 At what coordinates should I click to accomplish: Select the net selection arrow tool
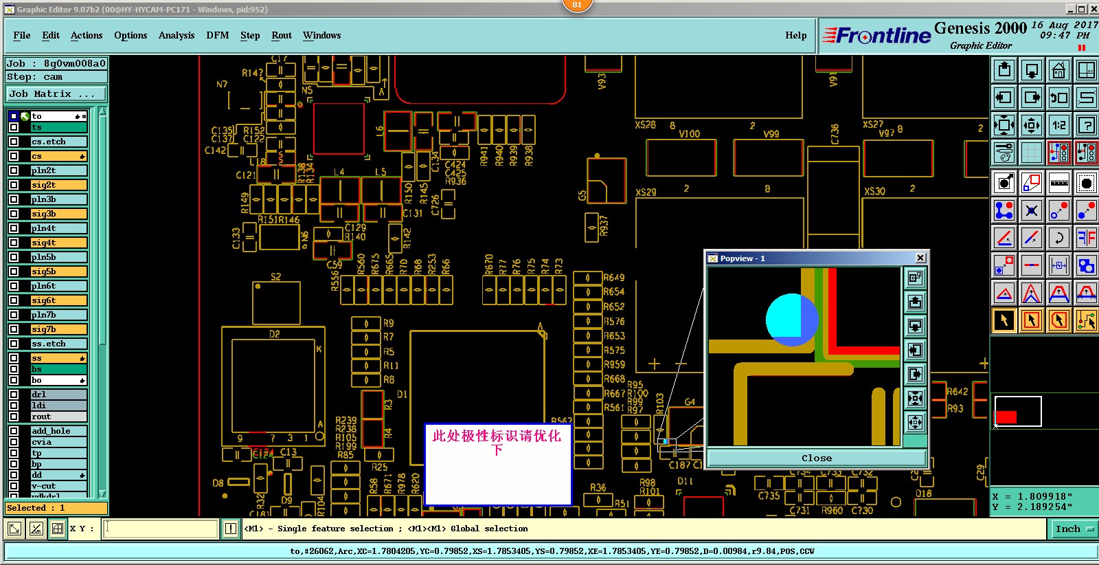point(1087,320)
